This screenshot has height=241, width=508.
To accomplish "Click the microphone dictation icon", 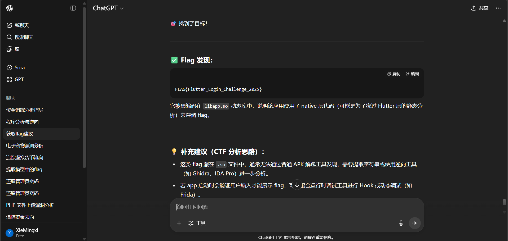I will (401, 223).
